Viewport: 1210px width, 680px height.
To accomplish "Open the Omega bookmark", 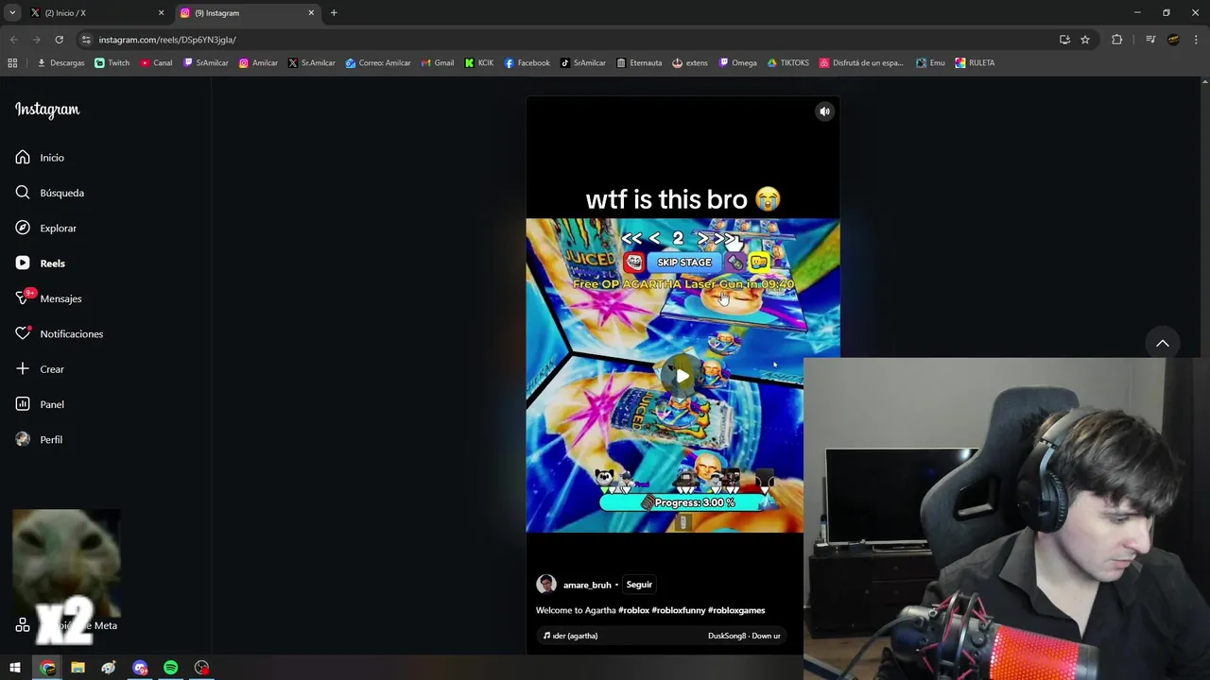I will click(x=738, y=63).
